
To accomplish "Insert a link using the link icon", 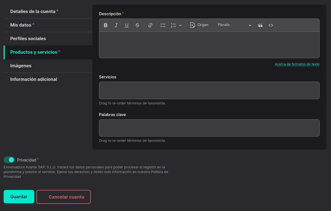I will pyautogui.click(x=150, y=25).
